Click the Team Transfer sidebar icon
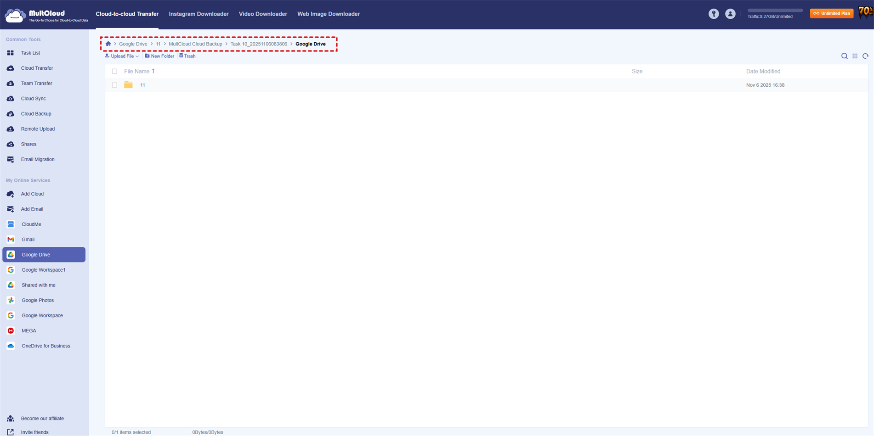874x436 pixels. point(11,83)
